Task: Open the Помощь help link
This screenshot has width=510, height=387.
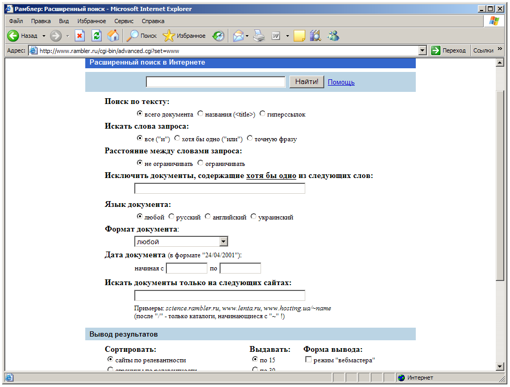Action: [x=341, y=82]
